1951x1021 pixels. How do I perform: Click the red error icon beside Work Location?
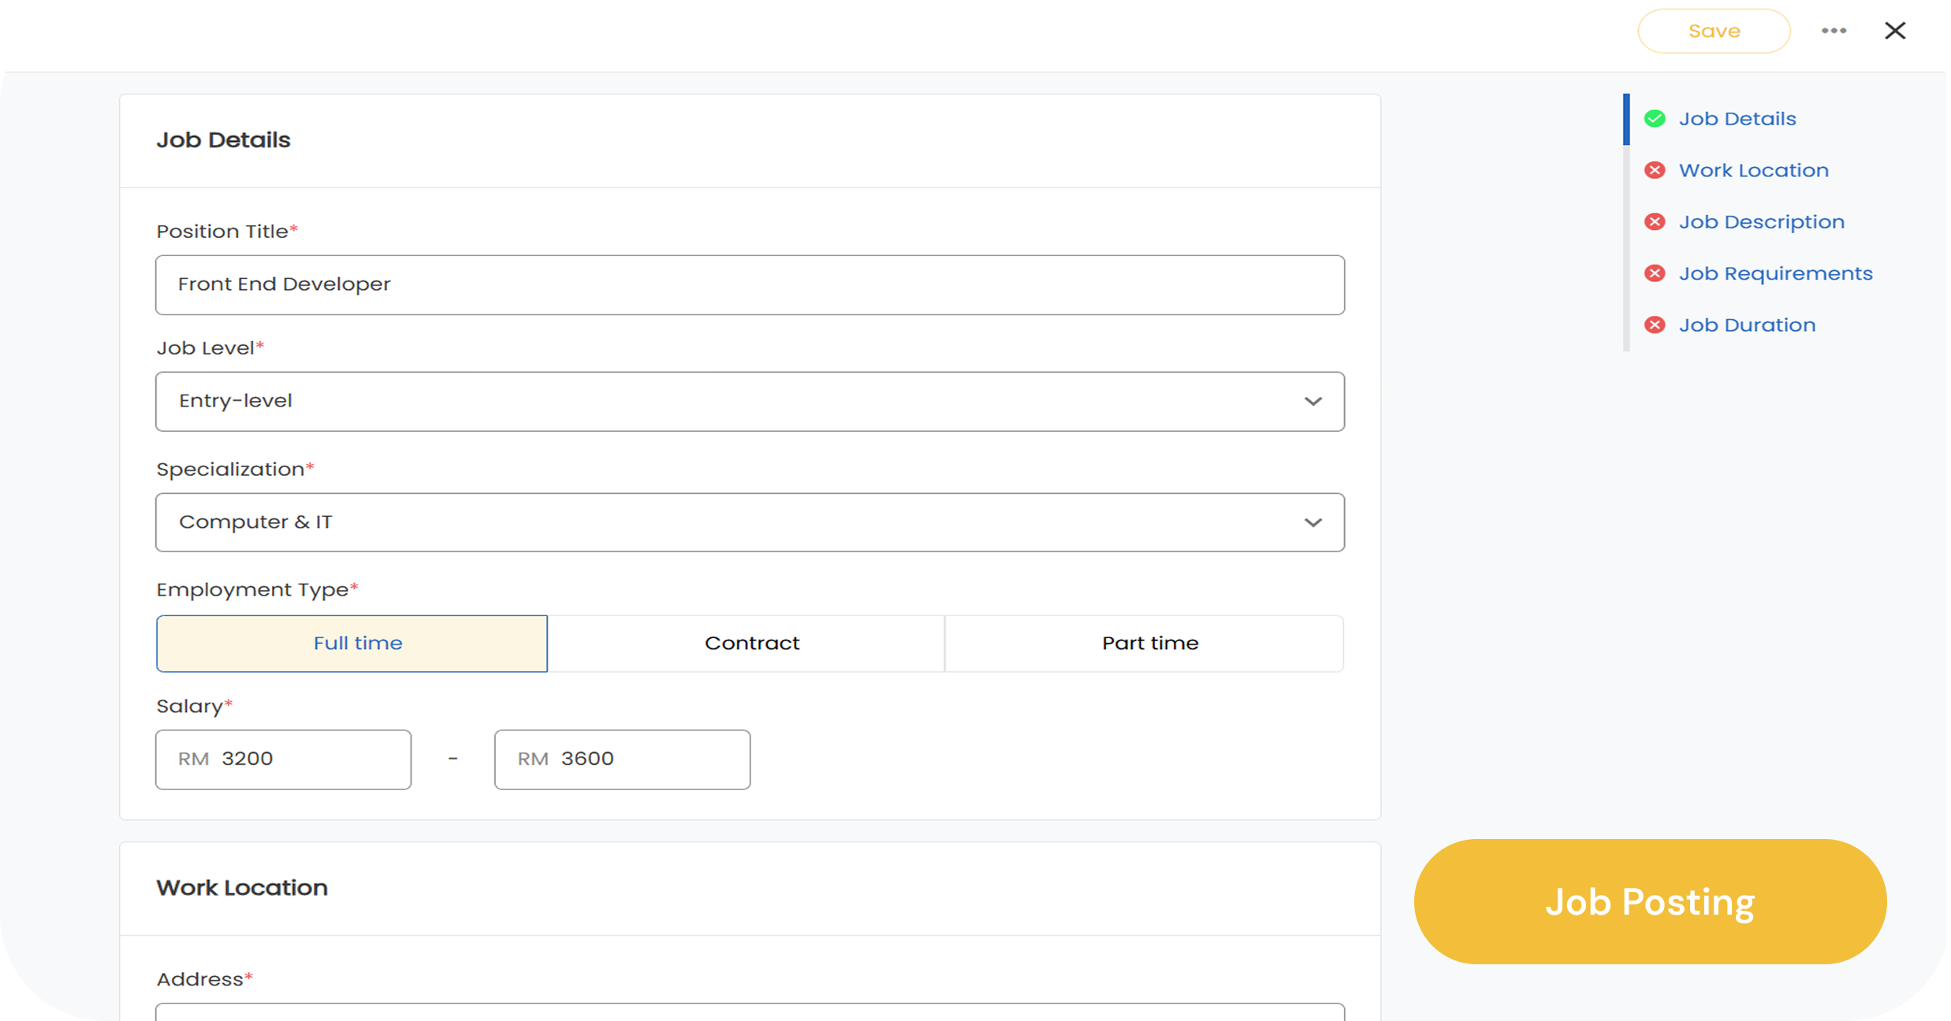(x=1655, y=170)
